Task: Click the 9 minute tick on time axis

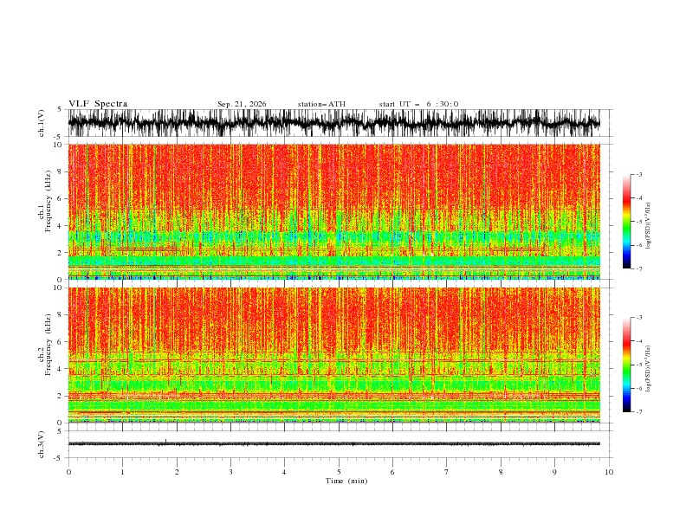Action: click(x=554, y=472)
